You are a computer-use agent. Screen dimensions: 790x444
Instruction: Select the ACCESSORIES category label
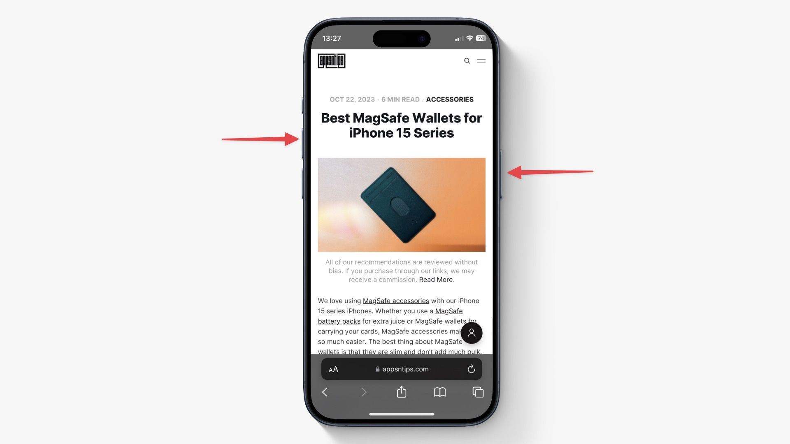click(x=449, y=99)
